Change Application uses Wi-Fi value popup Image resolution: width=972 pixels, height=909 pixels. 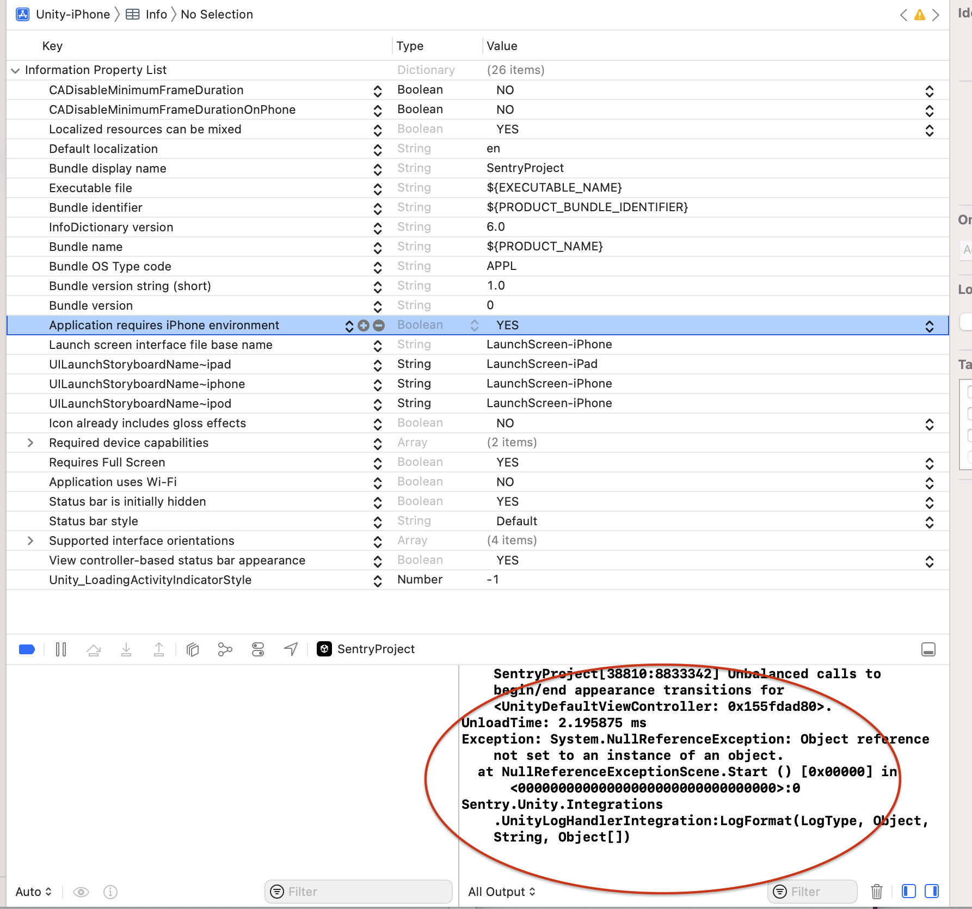coord(930,482)
